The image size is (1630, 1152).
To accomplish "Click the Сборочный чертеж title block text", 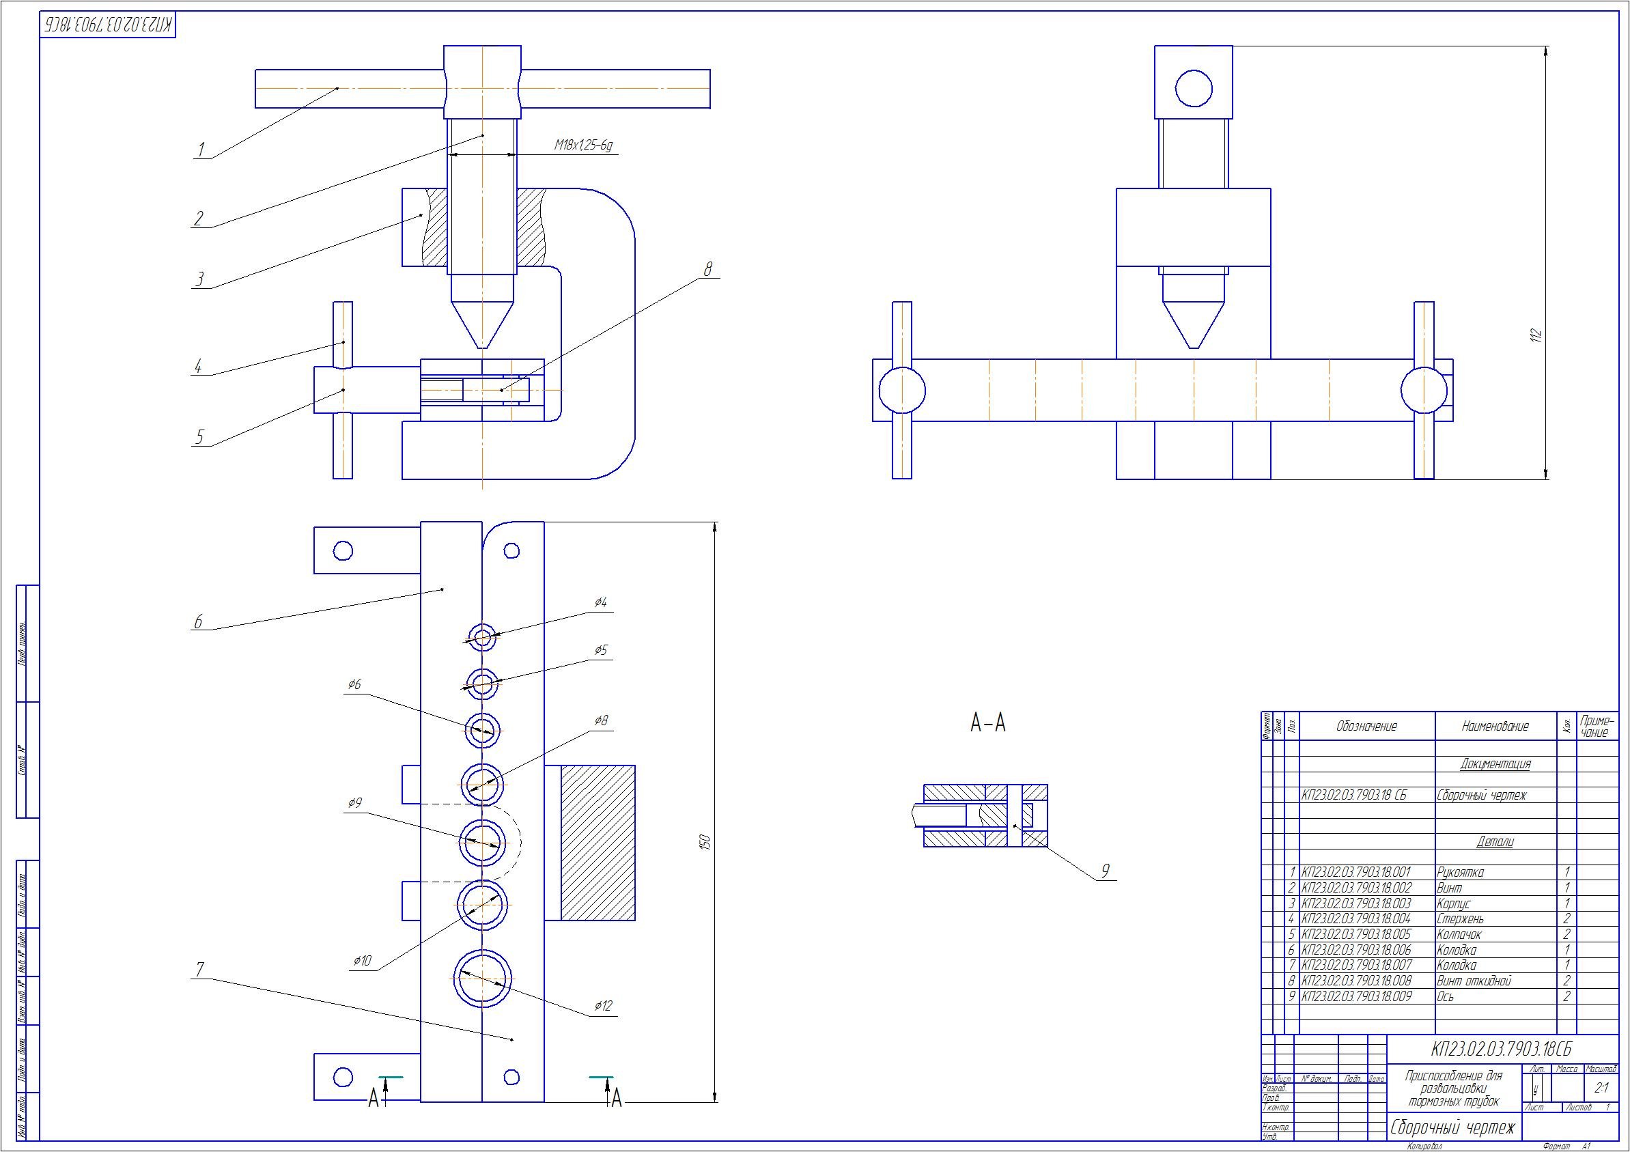I will [1452, 1127].
